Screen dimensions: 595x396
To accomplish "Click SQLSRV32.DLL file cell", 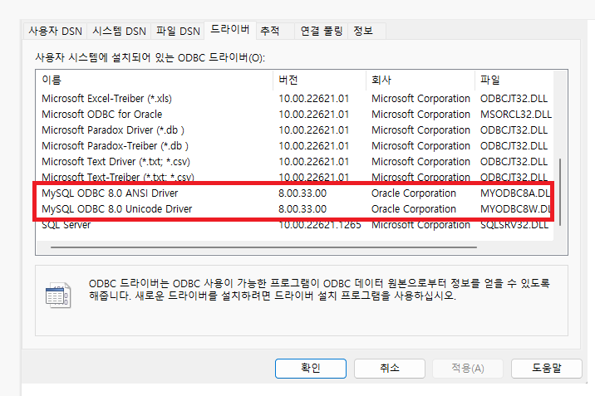I will tap(514, 225).
